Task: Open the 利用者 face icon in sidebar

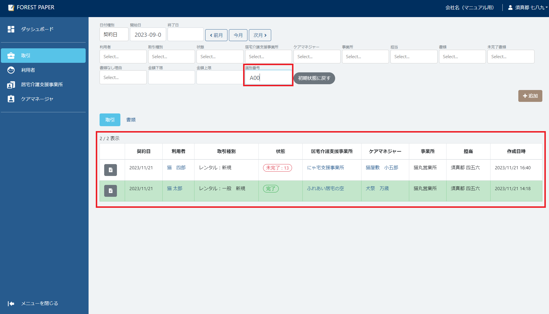Action: tap(11, 70)
